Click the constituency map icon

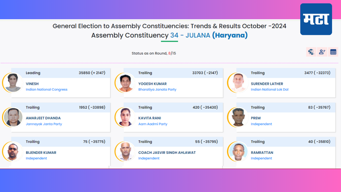pos(311,52)
